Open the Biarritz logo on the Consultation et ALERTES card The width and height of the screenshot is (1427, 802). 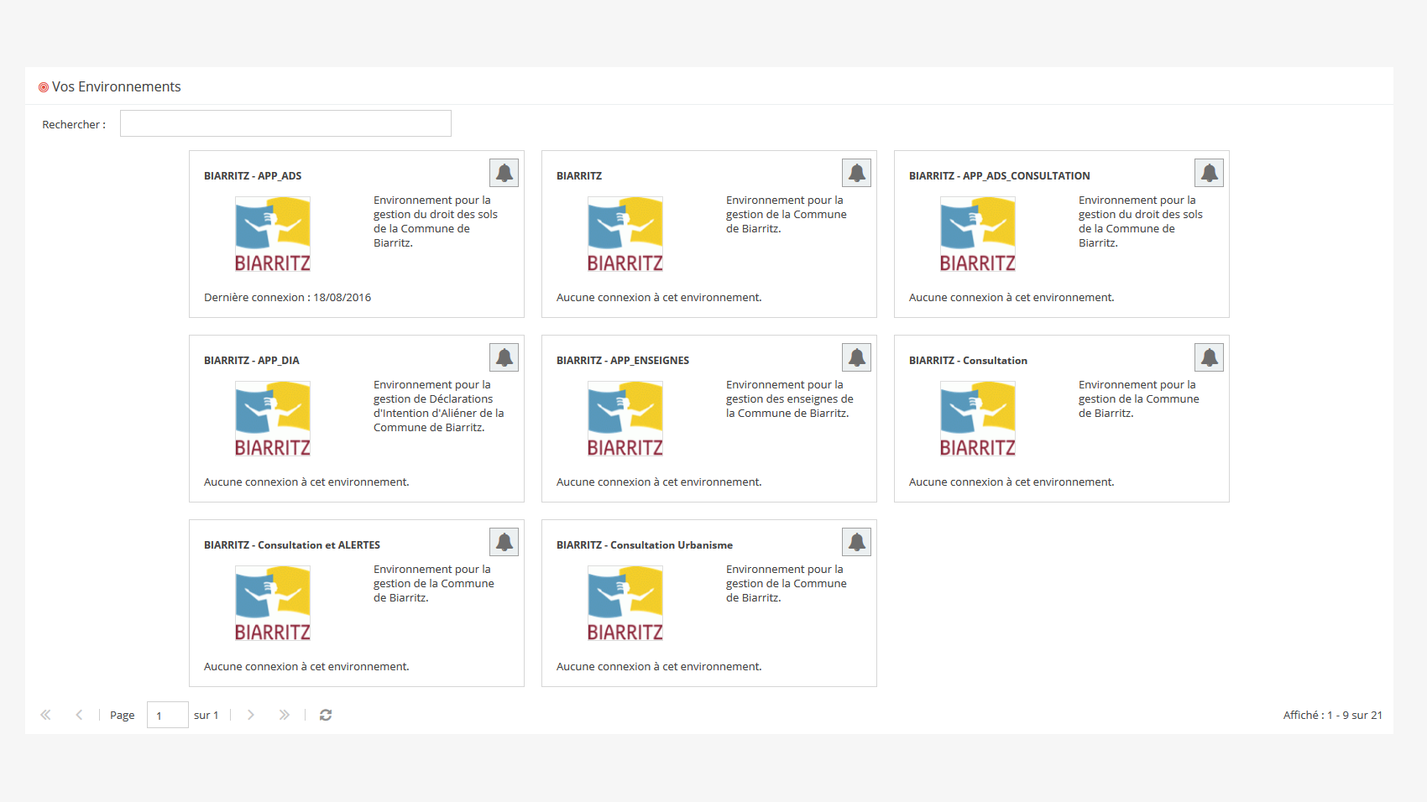[273, 603]
